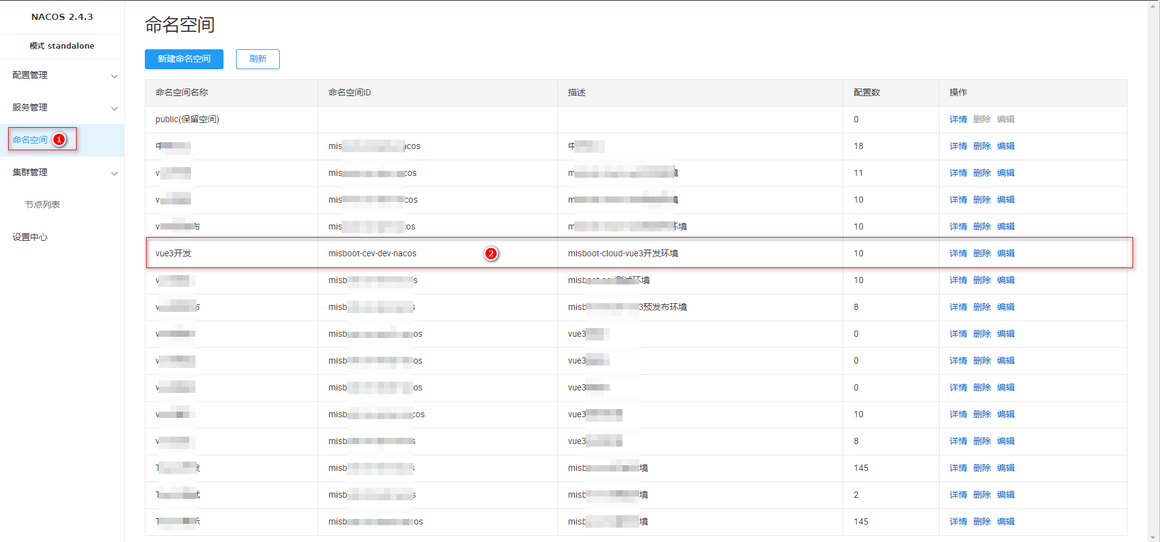Click the vue3开发 namespace name
This screenshot has width=1160, height=542.
coord(174,253)
